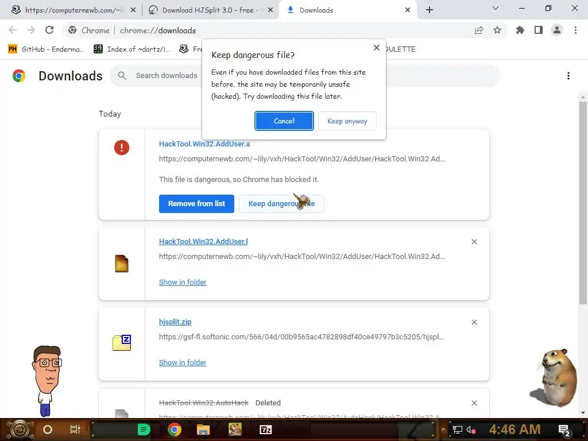Click Keep anyway in the dangerous file dialog

point(347,121)
